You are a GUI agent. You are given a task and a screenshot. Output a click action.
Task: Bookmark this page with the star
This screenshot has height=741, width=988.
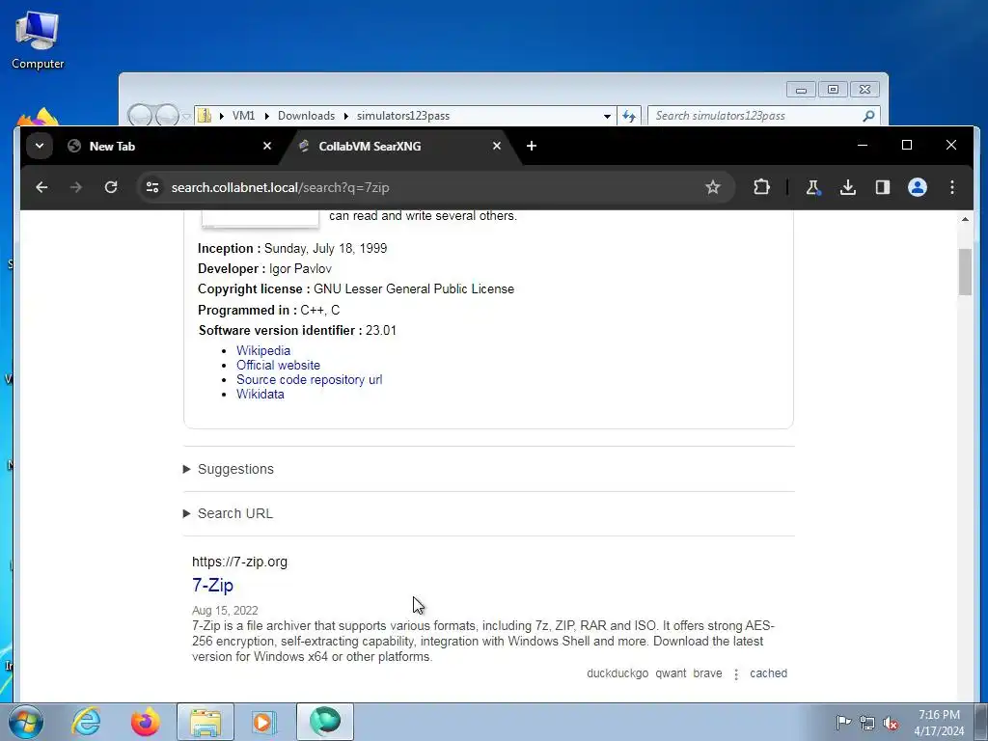tap(713, 187)
